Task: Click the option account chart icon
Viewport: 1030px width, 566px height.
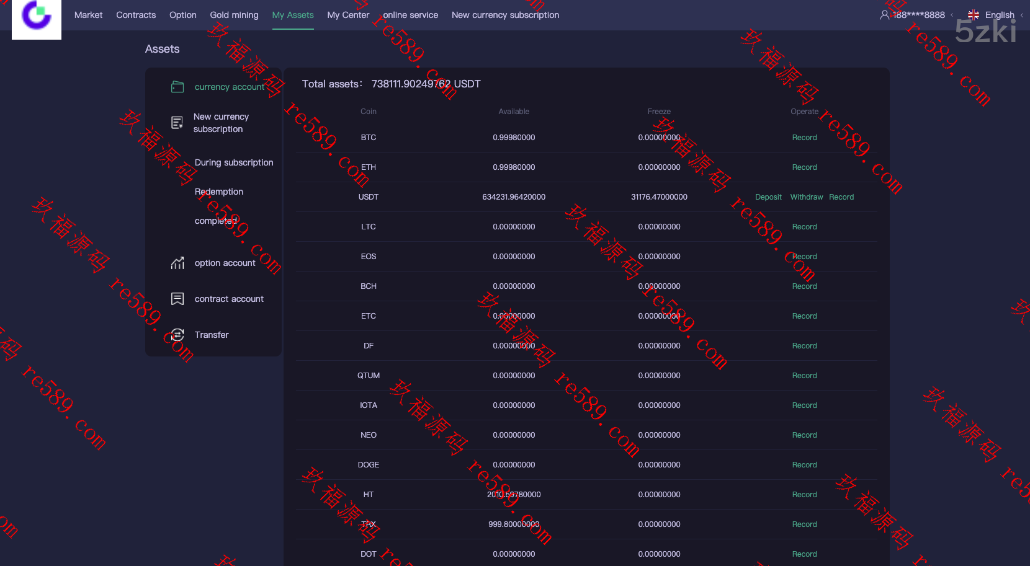Action: point(177,263)
